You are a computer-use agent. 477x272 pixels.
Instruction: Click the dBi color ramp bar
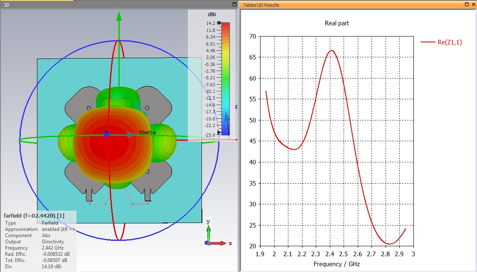point(226,79)
